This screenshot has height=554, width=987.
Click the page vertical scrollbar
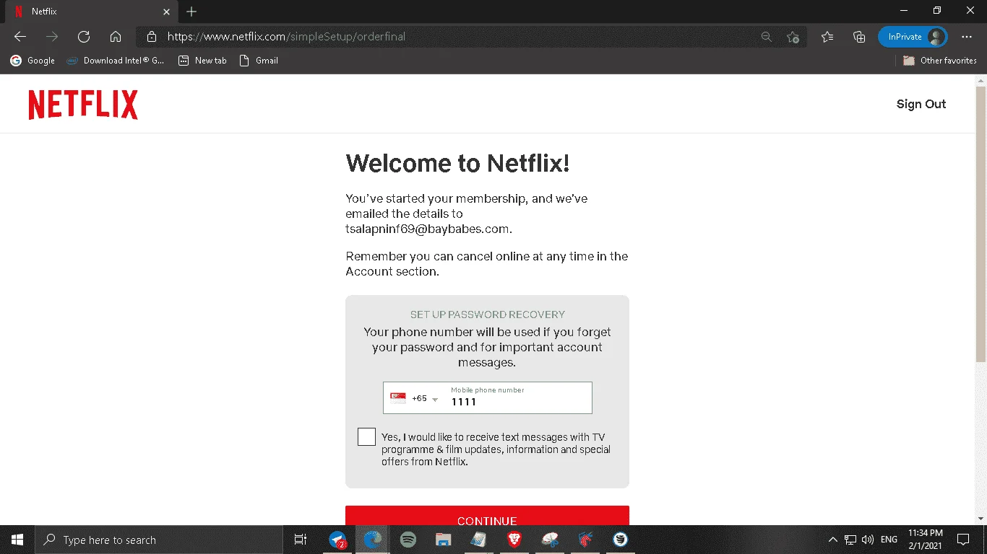[980, 224]
